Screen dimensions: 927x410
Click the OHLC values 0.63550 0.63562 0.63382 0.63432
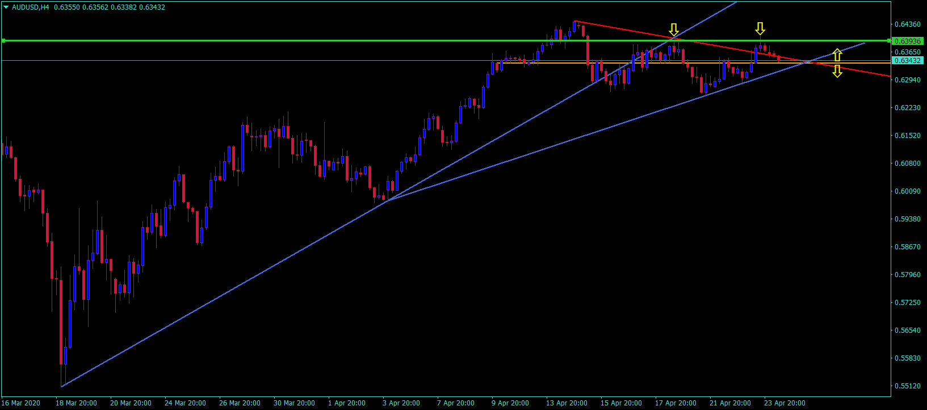[110, 7]
